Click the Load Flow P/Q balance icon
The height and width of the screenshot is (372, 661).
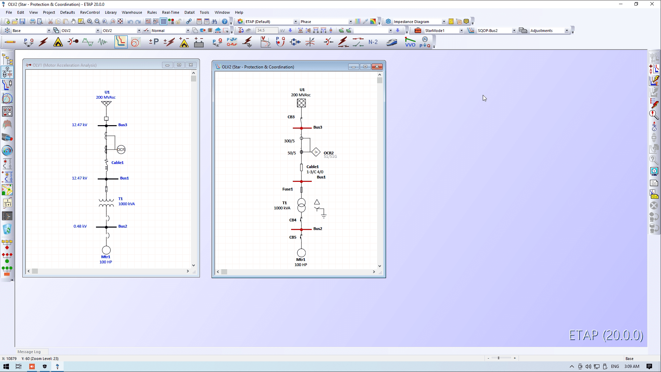point(28,42)
